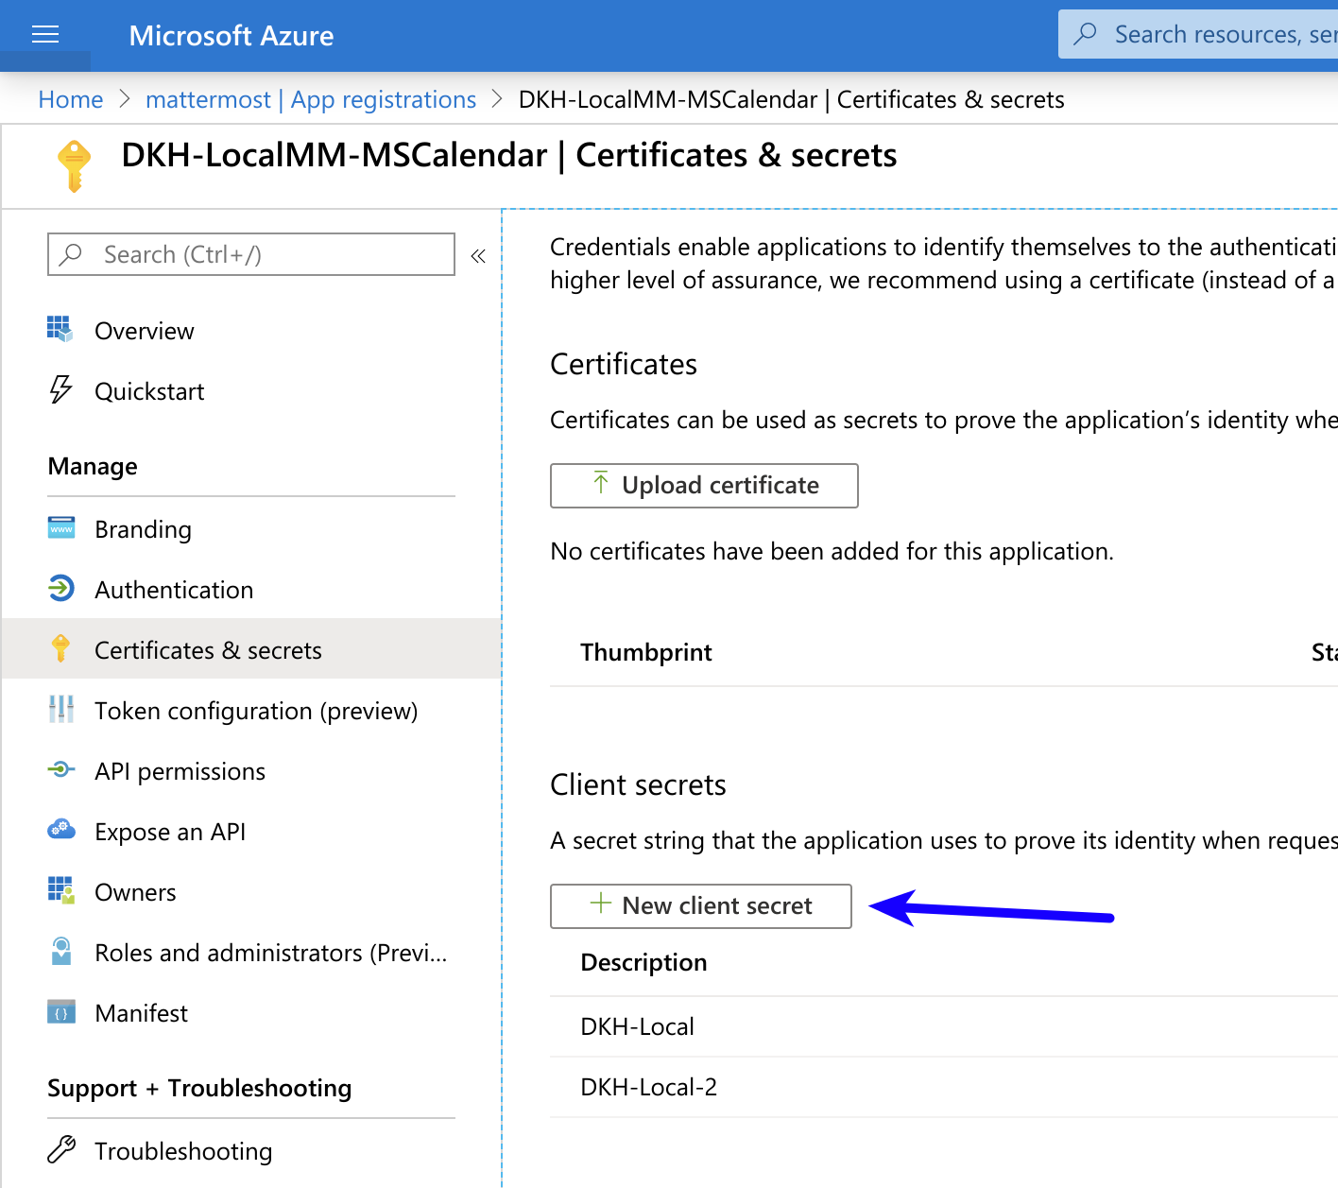The width and height of the screenshot is (1338, 1188).
Task: Select the Authentication icon
Action: (60, 588)
